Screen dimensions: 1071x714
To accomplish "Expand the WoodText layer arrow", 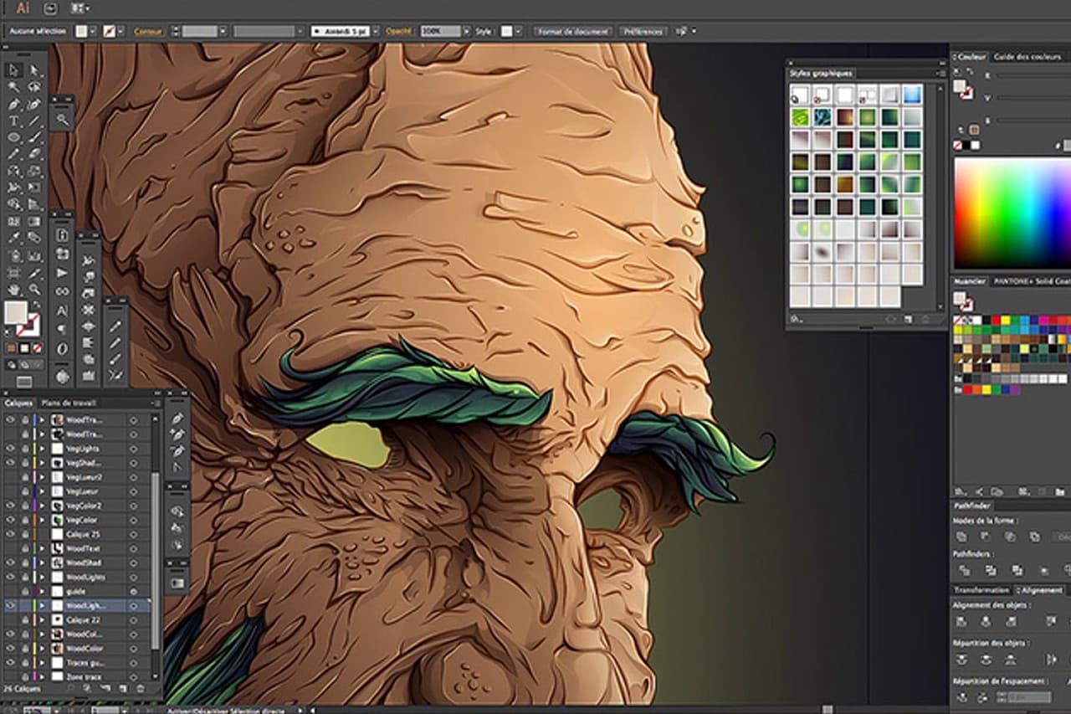I will tap(42, 548).
